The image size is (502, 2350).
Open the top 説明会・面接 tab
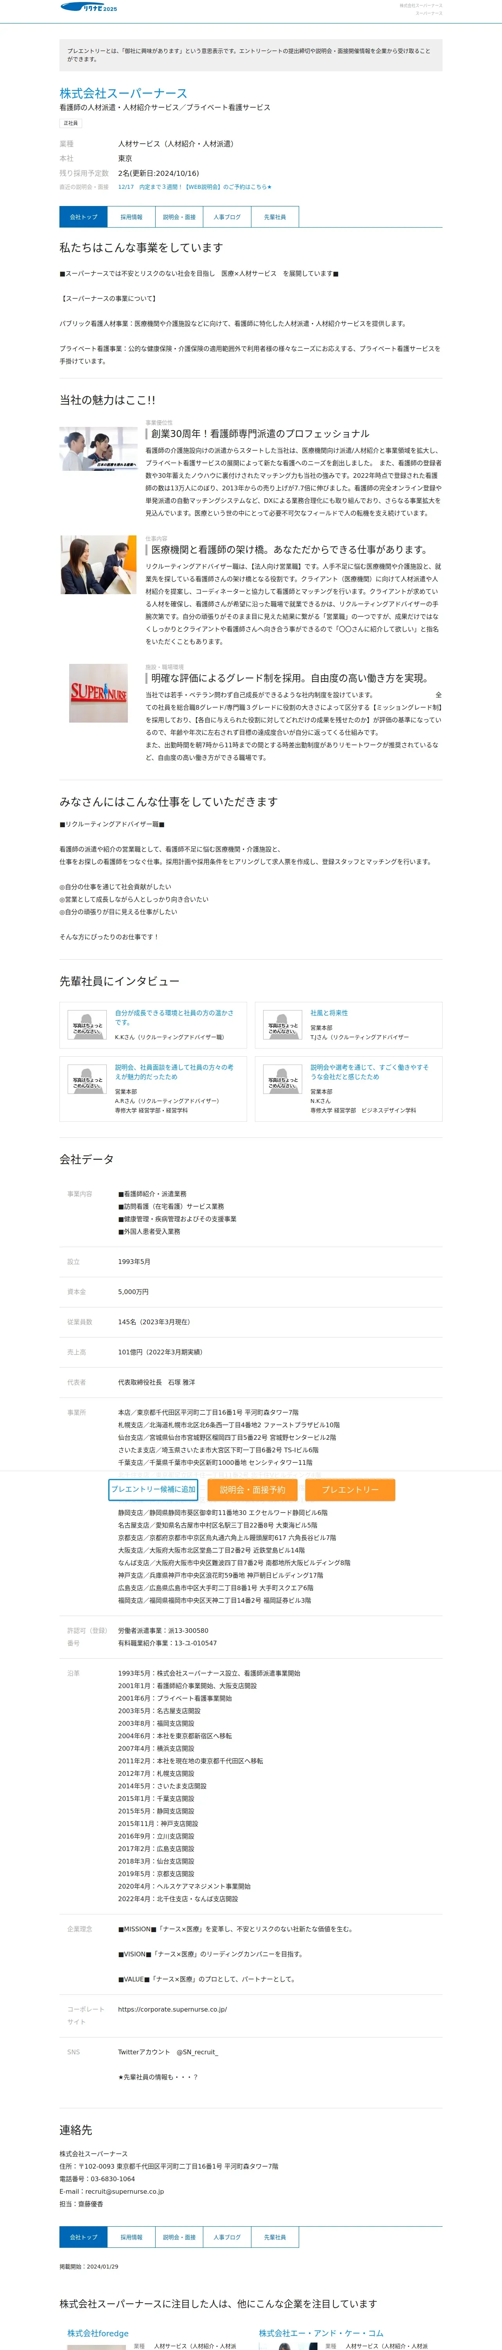[179, 217]
